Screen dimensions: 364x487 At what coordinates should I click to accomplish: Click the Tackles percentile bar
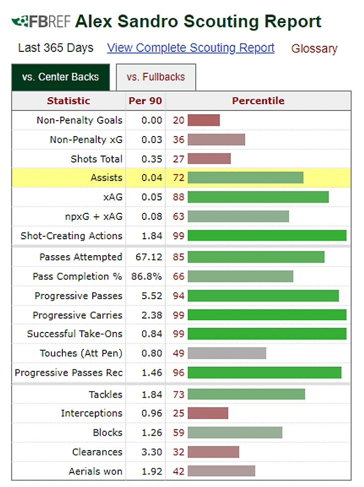[x=246, y=394]
